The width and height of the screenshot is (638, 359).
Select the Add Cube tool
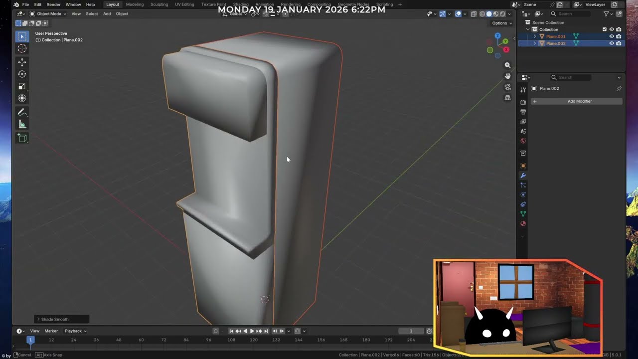click(x=22, y=138)
